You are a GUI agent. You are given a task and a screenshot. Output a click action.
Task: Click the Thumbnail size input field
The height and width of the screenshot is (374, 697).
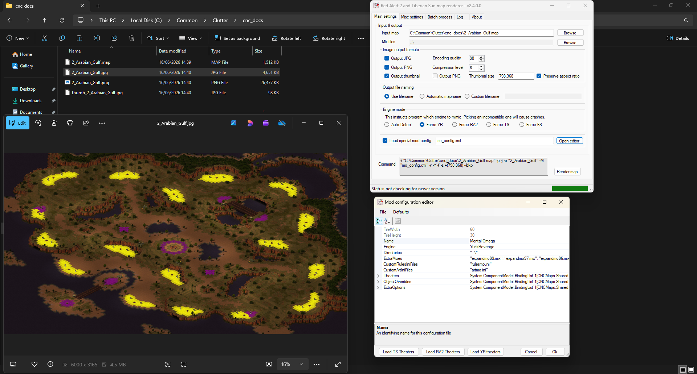[x=516, y=76]
